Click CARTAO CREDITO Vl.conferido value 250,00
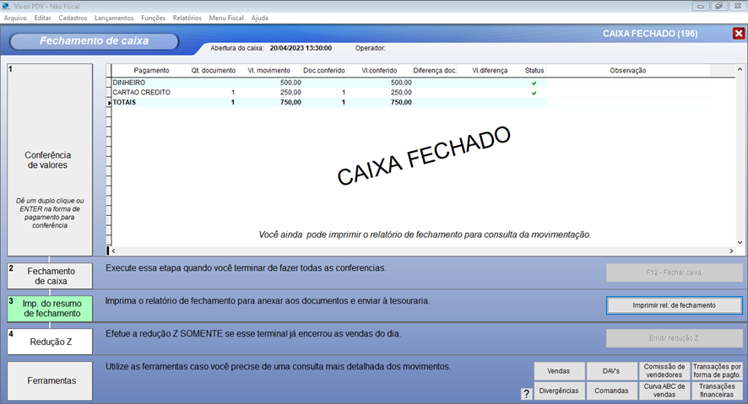 401,93
